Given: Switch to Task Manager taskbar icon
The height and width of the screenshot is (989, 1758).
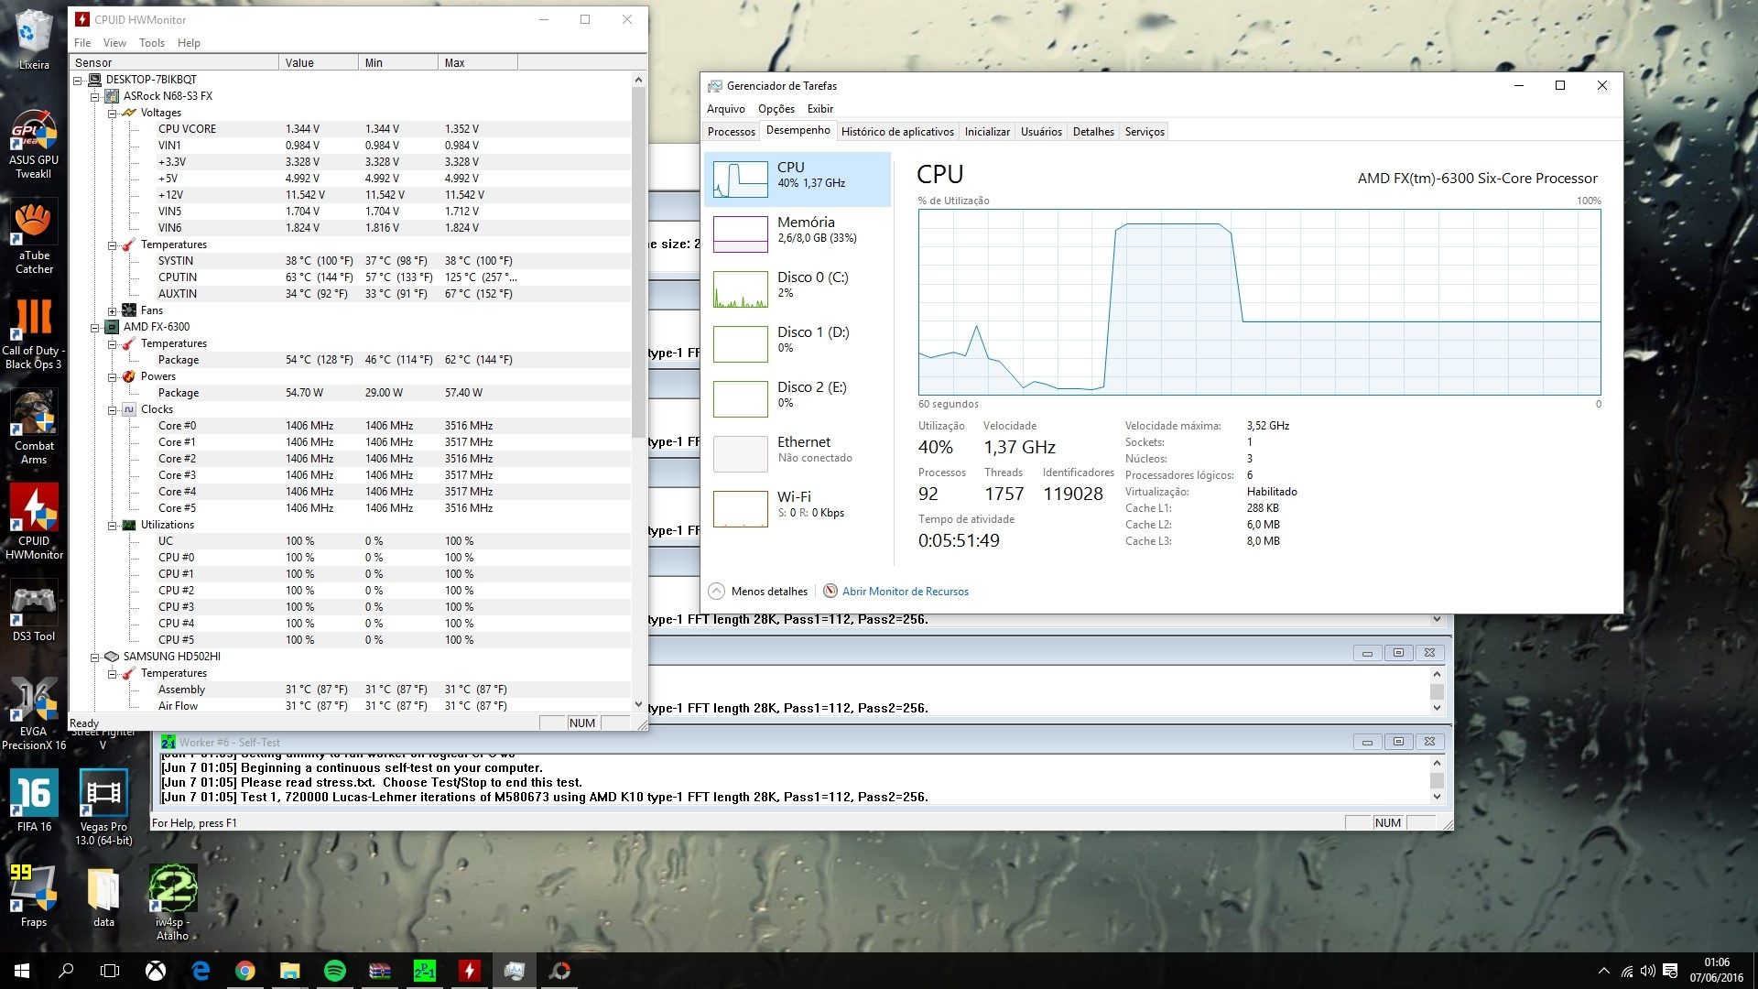Looking at the screenshot, I should [515, 971].
